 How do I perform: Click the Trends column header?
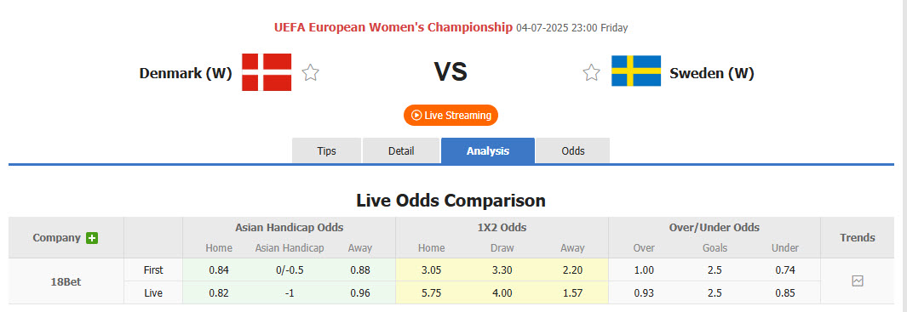click(858, 237)
